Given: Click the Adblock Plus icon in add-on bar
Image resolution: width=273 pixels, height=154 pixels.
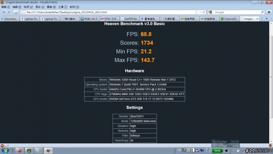Looking at the screenshot, I should click(2, 145).
